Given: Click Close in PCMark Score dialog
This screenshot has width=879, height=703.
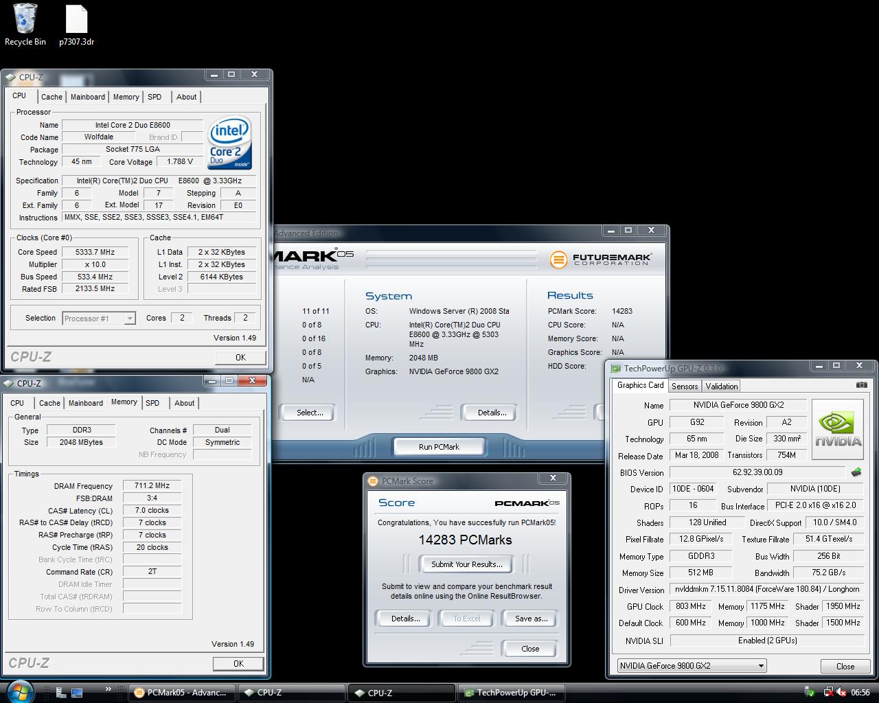Looking at the screenshot, I should click(x=530, y=649).
